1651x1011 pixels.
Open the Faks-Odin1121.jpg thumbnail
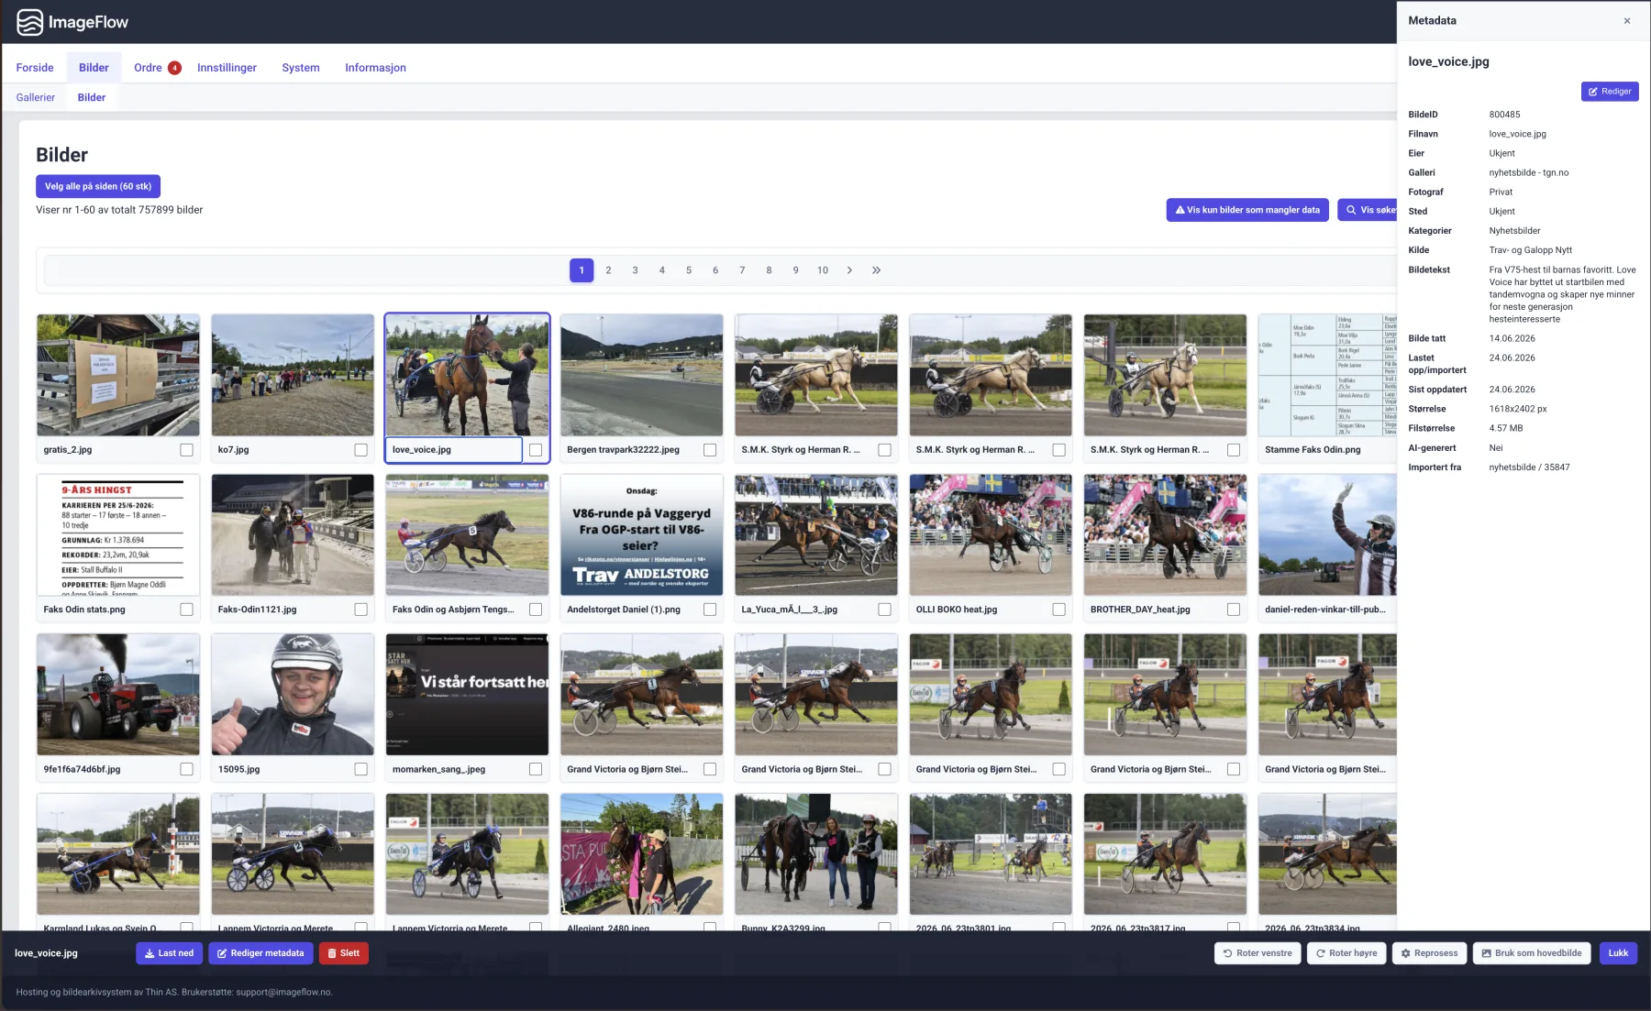point(293,535)
